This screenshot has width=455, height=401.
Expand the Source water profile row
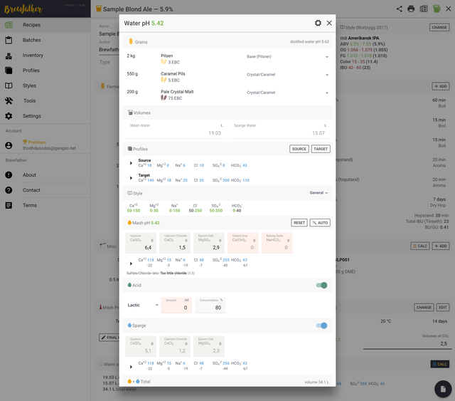131,163
